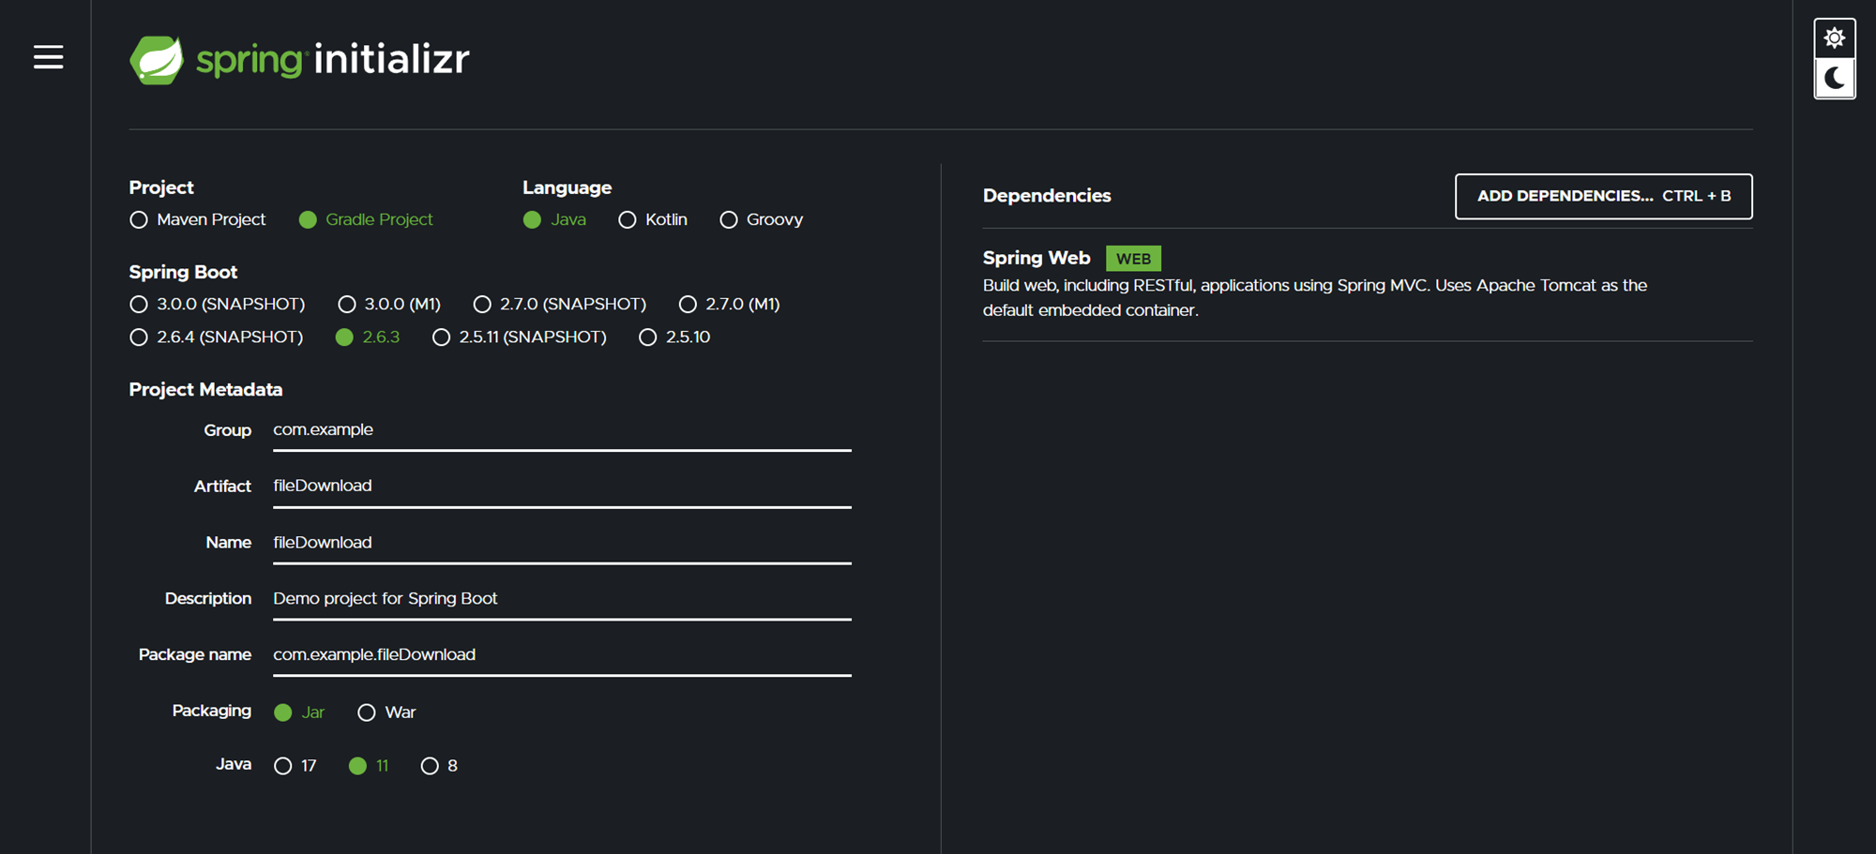Set packaging to War
Screen dimensions: 1876x854
click(386, 712)
